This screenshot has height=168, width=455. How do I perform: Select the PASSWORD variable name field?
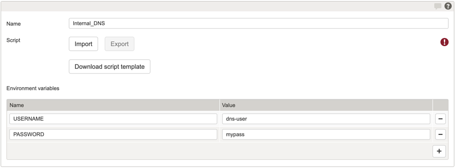pos(113,135)
